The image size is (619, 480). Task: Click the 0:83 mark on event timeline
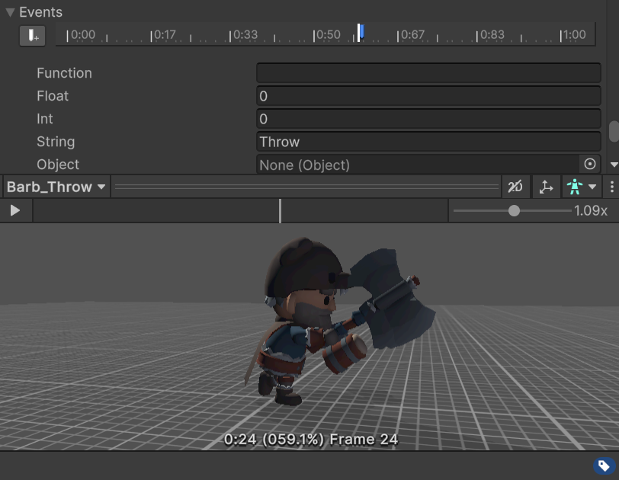(491, 35)
